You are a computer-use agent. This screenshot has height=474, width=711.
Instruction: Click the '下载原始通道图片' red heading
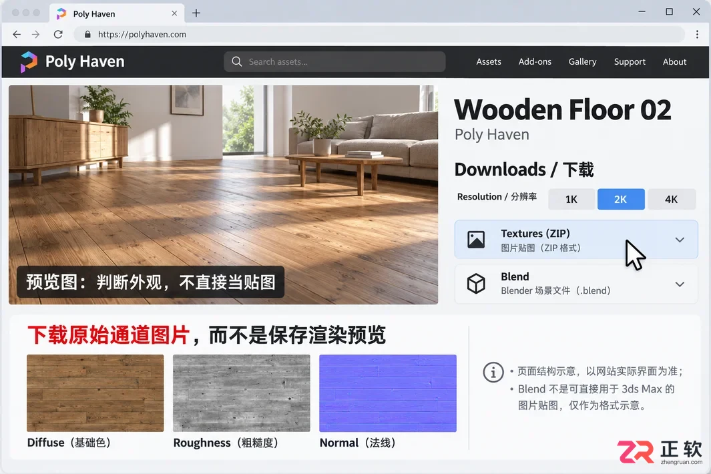[108, 335]
